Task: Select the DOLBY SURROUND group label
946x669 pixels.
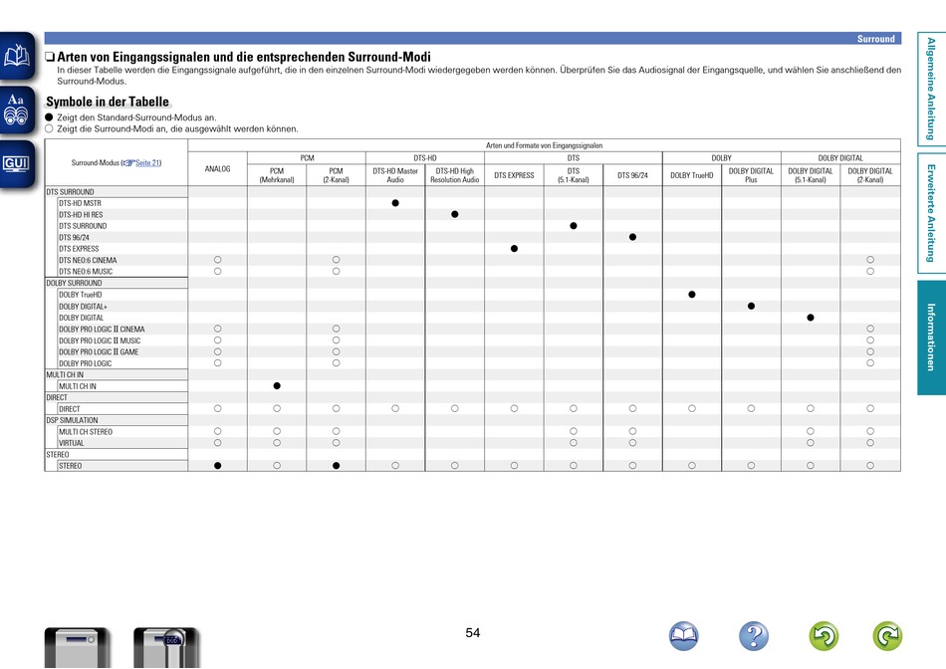Action: tap(75, 283)
